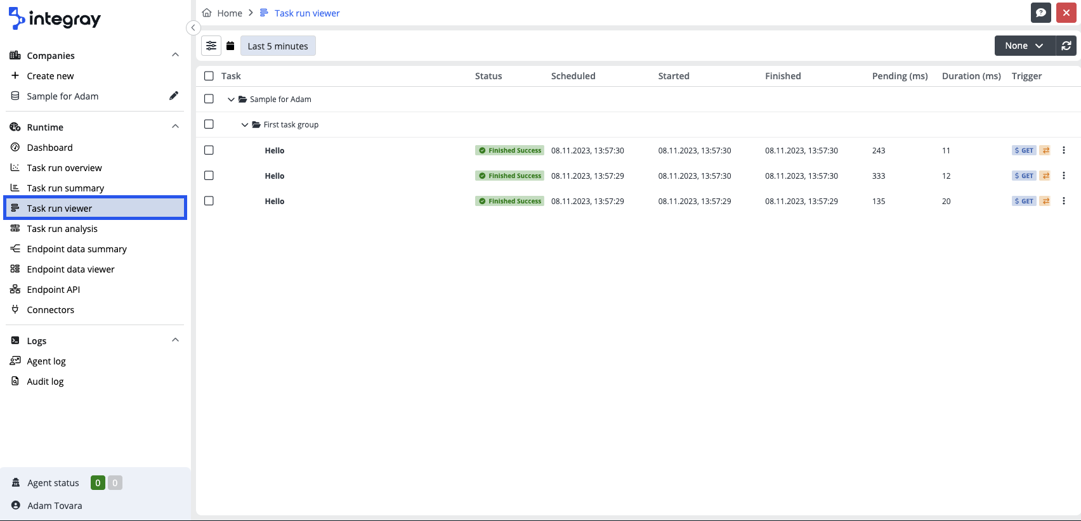Screen dimensions: 1081x521
Task: Collapse the sidebar with arrow button
Action: (193, 27)
